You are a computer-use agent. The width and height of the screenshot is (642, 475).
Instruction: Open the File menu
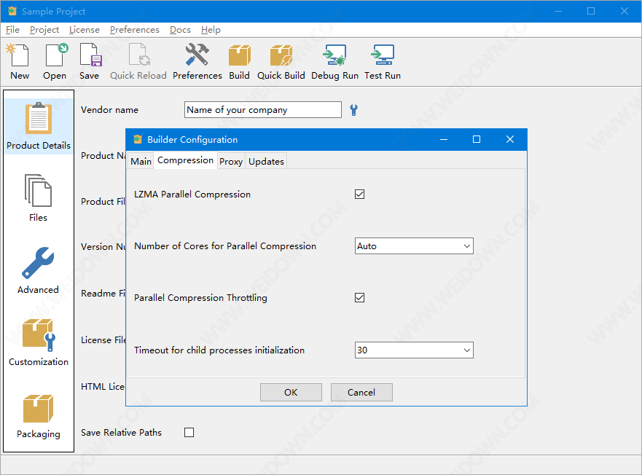click(x=12, y=30)
